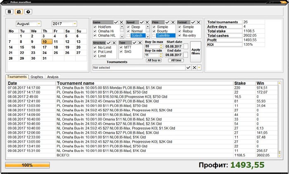Open the month dropdown showing August

(x=39, y=24)
